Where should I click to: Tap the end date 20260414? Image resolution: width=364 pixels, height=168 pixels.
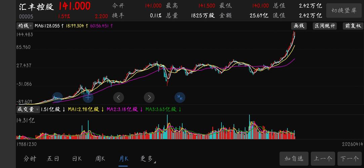352,144
